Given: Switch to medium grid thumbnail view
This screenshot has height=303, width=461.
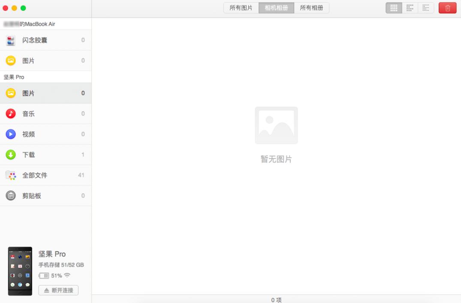Looking at the screenshot, I should click(410, 8).
